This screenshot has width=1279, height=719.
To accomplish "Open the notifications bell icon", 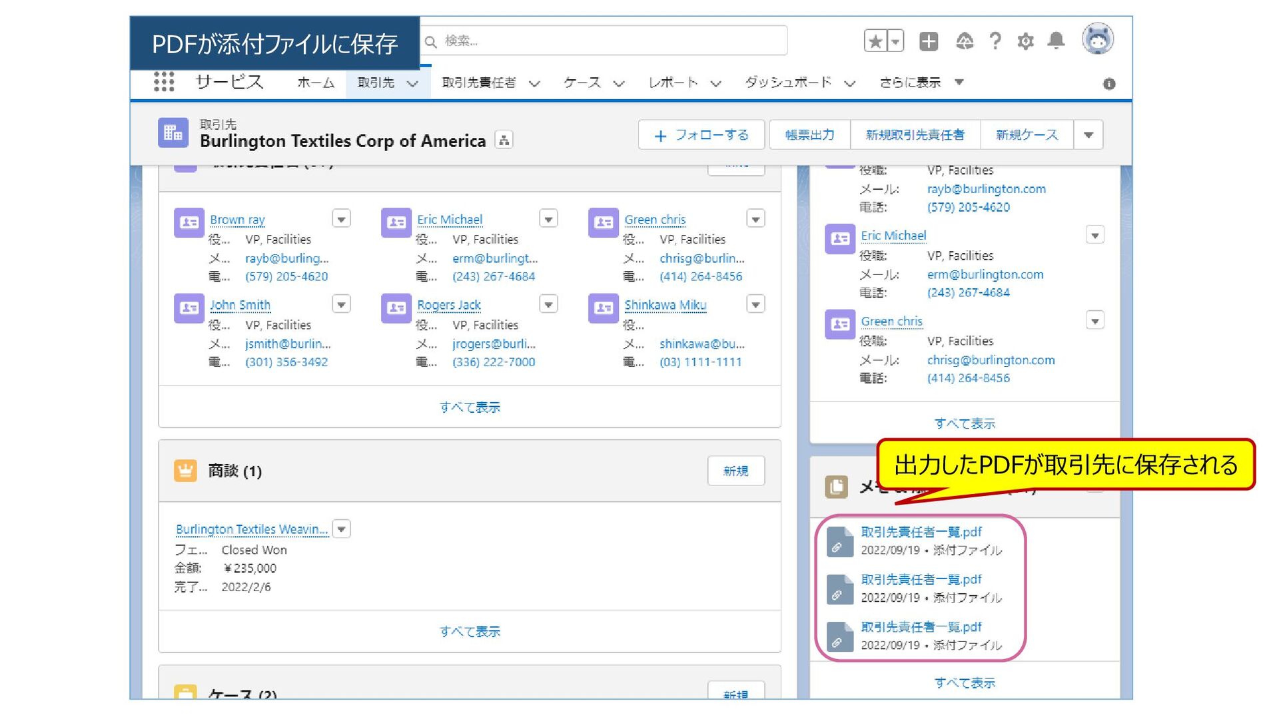I will (1056, 41).
